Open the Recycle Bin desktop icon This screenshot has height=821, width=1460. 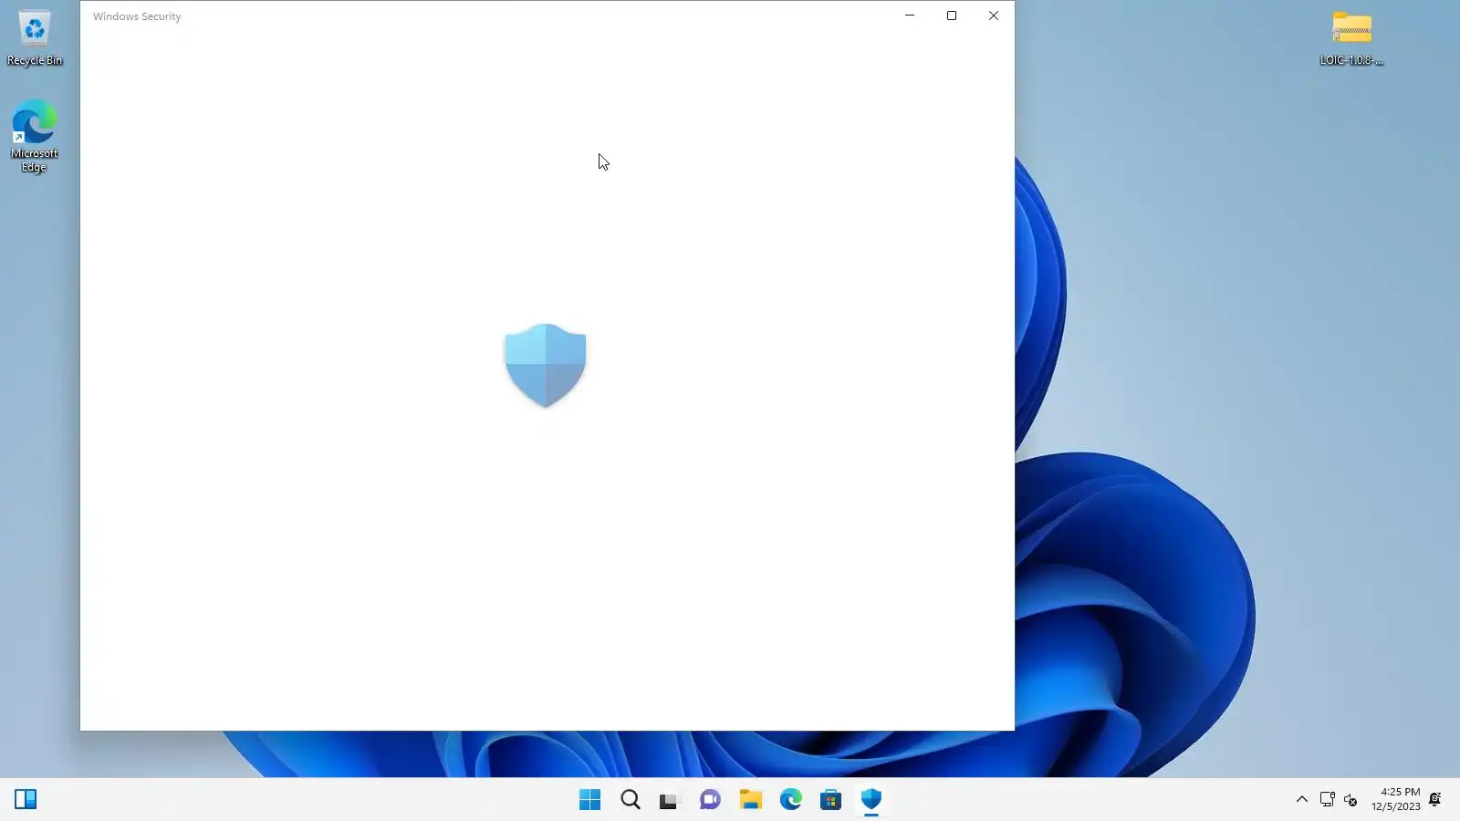coord(35,38)
